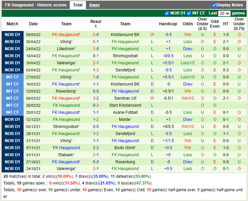Click the NOR D1 badge for 08/05/22
Screen dimensions: 248x201
coord(12,35)
